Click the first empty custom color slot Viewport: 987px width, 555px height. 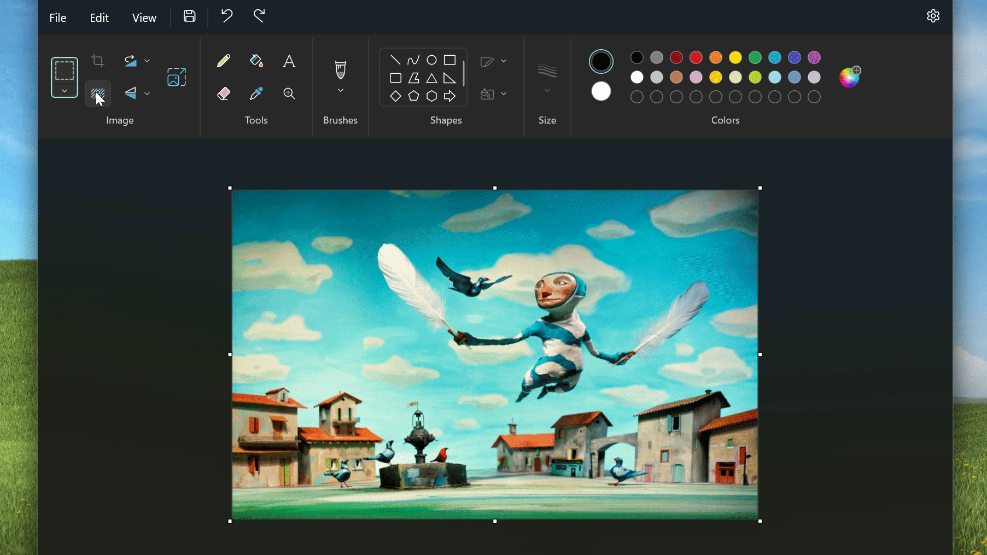tap(637, 97)
